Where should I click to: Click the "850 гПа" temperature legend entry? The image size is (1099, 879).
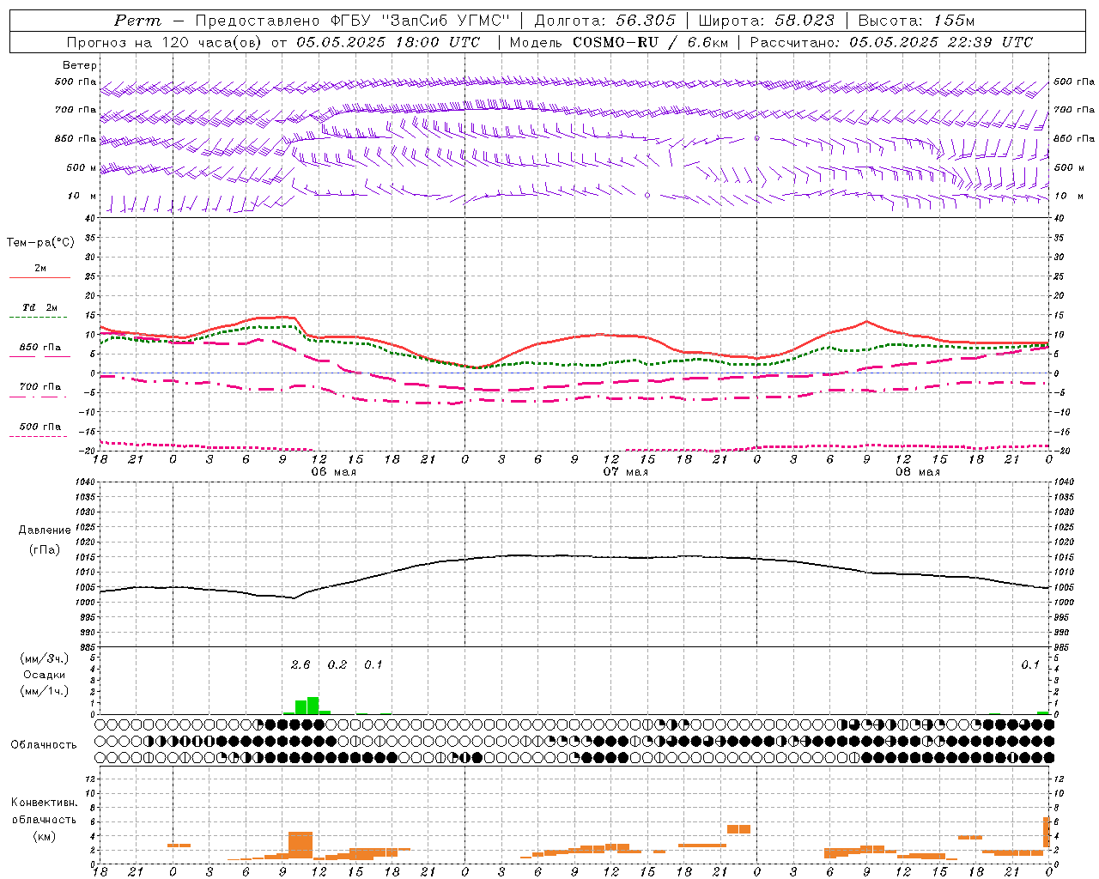point(39,348)
